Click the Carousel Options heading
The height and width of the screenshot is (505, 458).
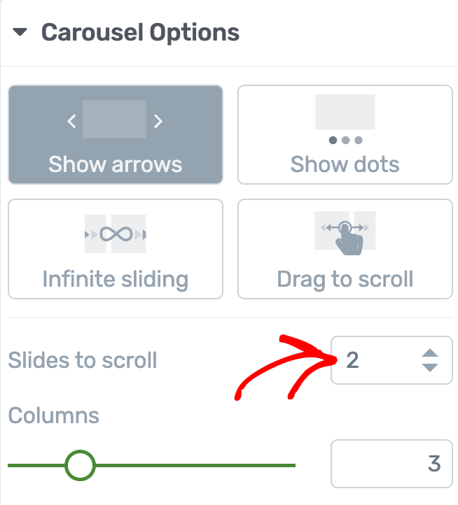[140, 33]
